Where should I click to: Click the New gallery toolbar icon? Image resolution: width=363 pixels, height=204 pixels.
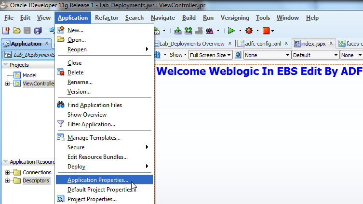[6, 30]
